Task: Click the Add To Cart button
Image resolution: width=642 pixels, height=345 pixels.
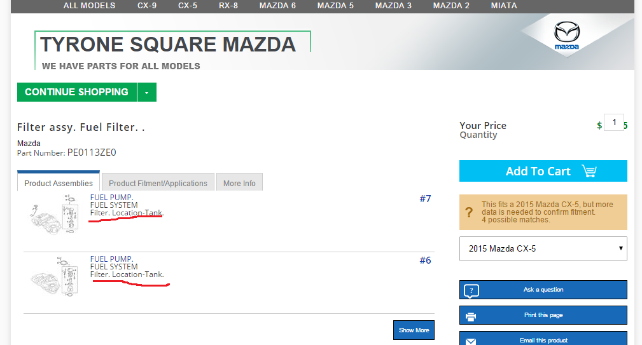Action: coord(543,172)
